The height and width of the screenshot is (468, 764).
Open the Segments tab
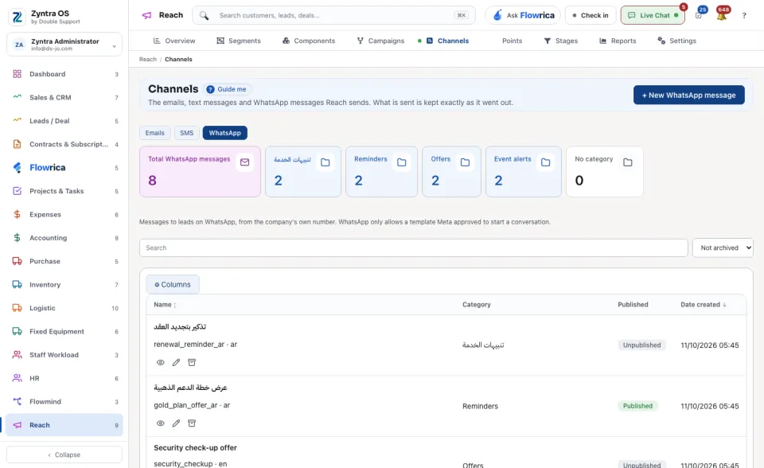click(x=239, y=41)
